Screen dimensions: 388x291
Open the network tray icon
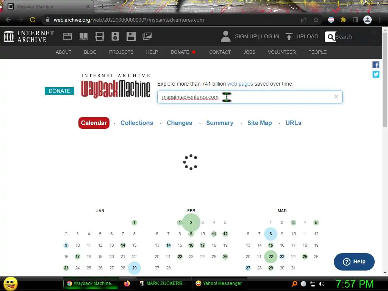tap(313, 284)
